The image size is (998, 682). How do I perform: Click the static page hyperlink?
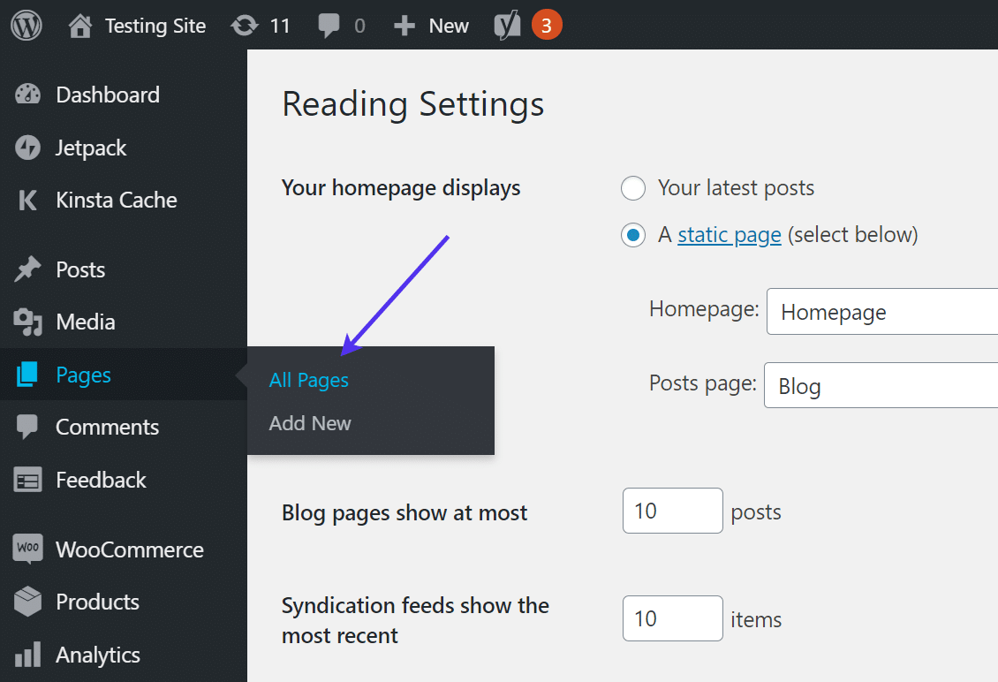coord(729,234)
